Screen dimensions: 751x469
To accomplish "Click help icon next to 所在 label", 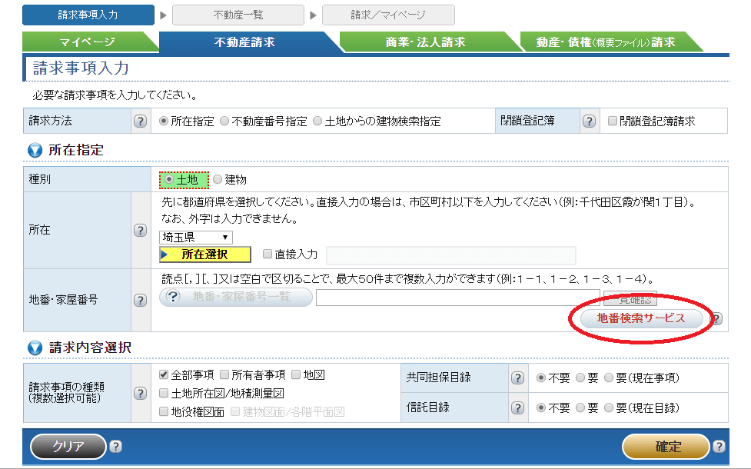I will 140,231.
